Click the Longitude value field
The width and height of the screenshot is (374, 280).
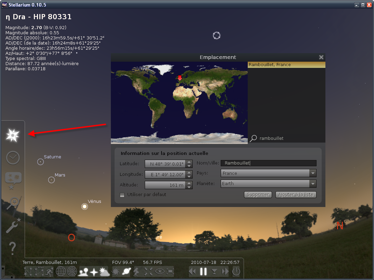(x=166, y=174)
